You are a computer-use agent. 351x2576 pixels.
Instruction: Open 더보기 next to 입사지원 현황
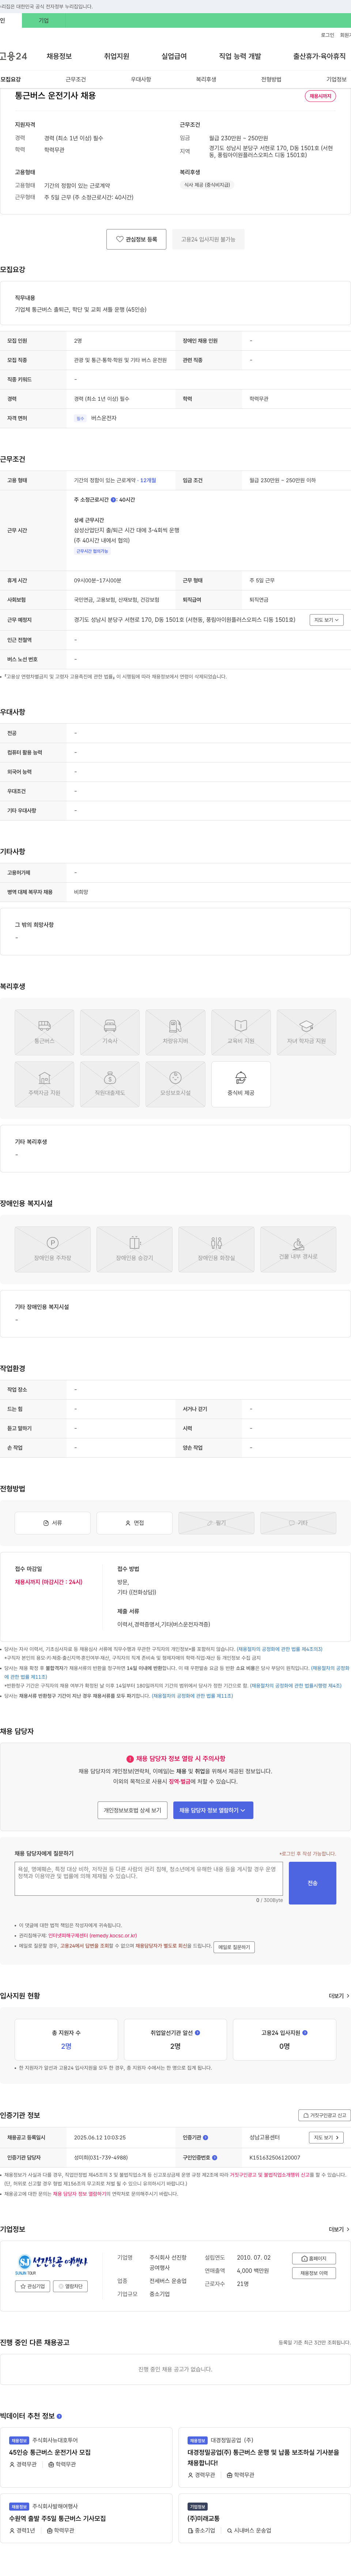339,1995
